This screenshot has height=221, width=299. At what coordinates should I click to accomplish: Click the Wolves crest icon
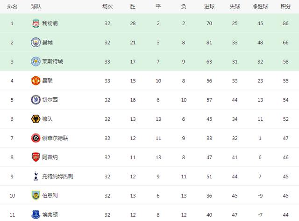coord(36,119)
